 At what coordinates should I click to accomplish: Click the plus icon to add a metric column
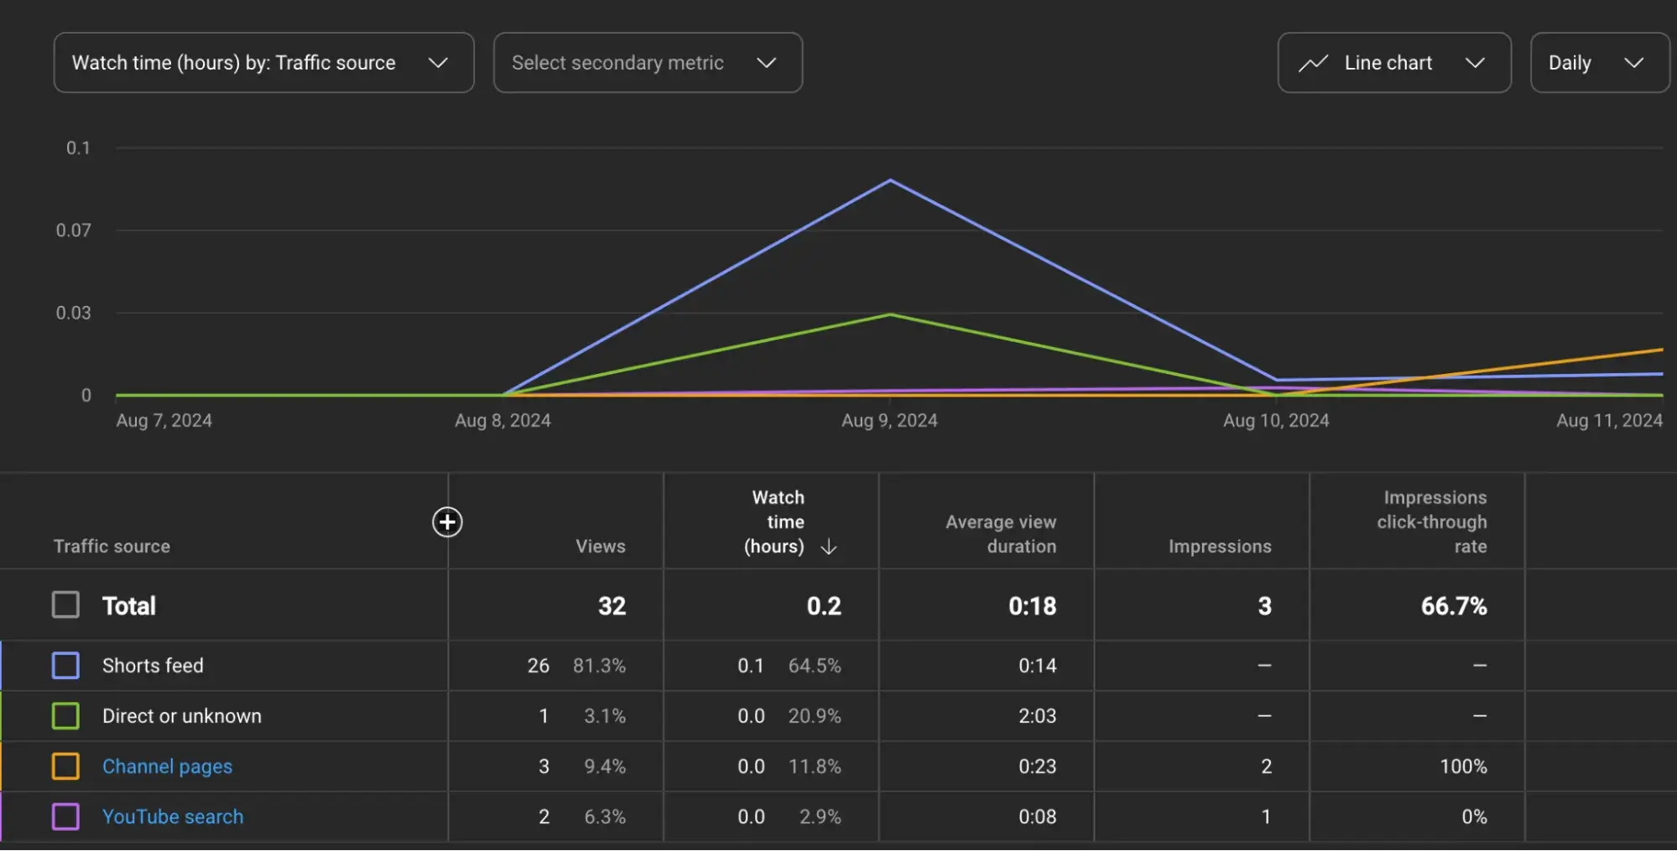447,522
